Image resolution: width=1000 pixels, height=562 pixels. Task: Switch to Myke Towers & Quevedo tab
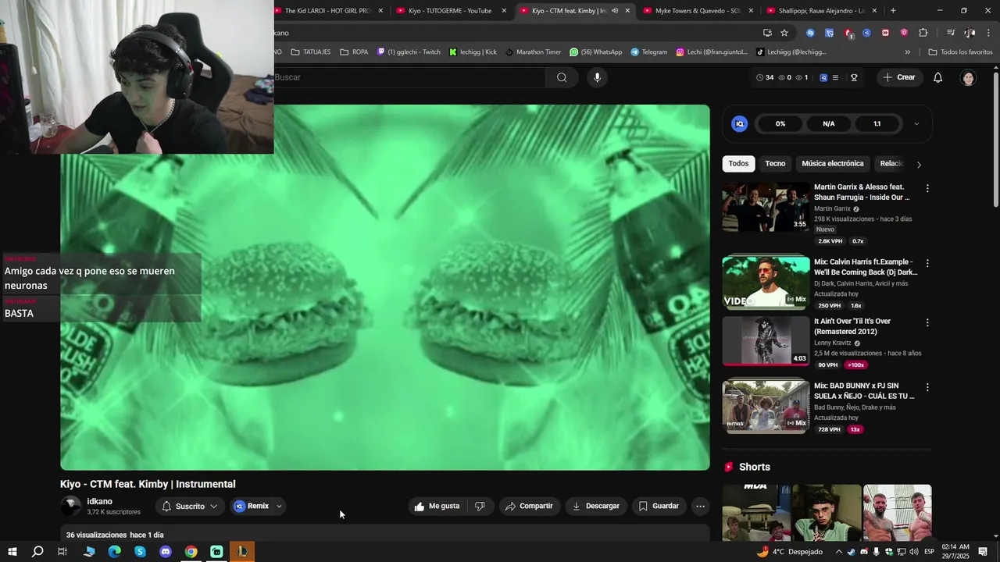(x=698, y=11)
